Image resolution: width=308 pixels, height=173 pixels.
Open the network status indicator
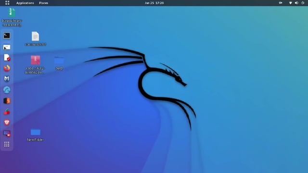pos(290,3)
